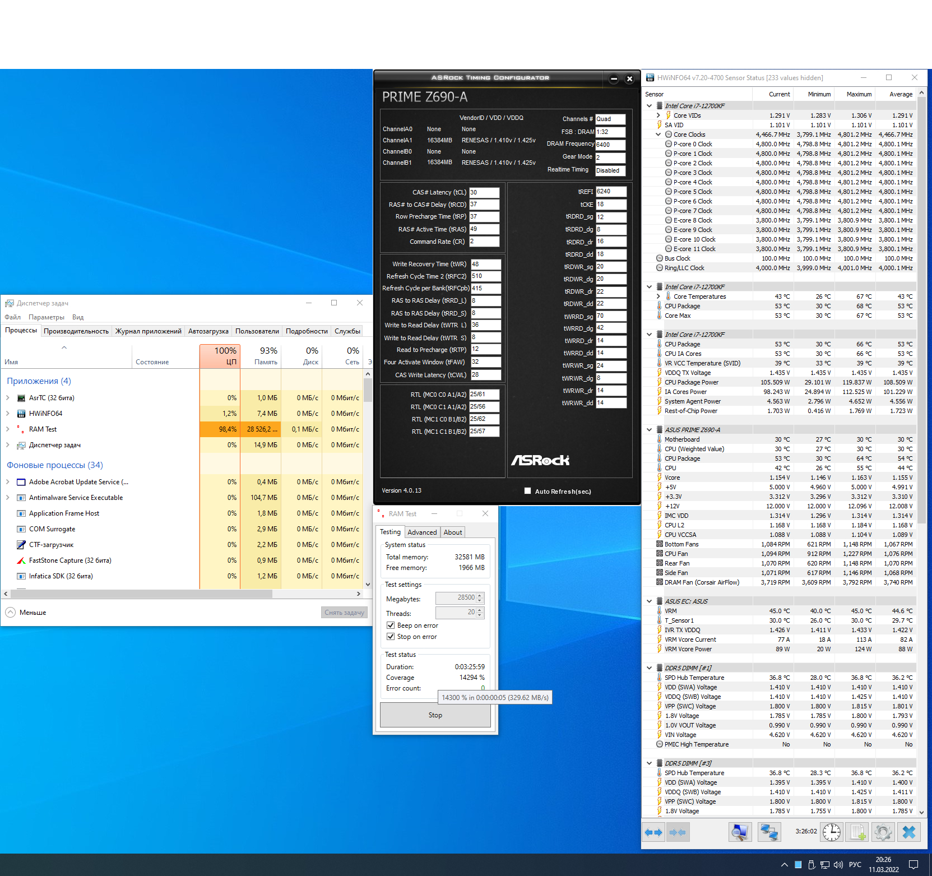Click the CTF-загрузчик process icon

21,545
